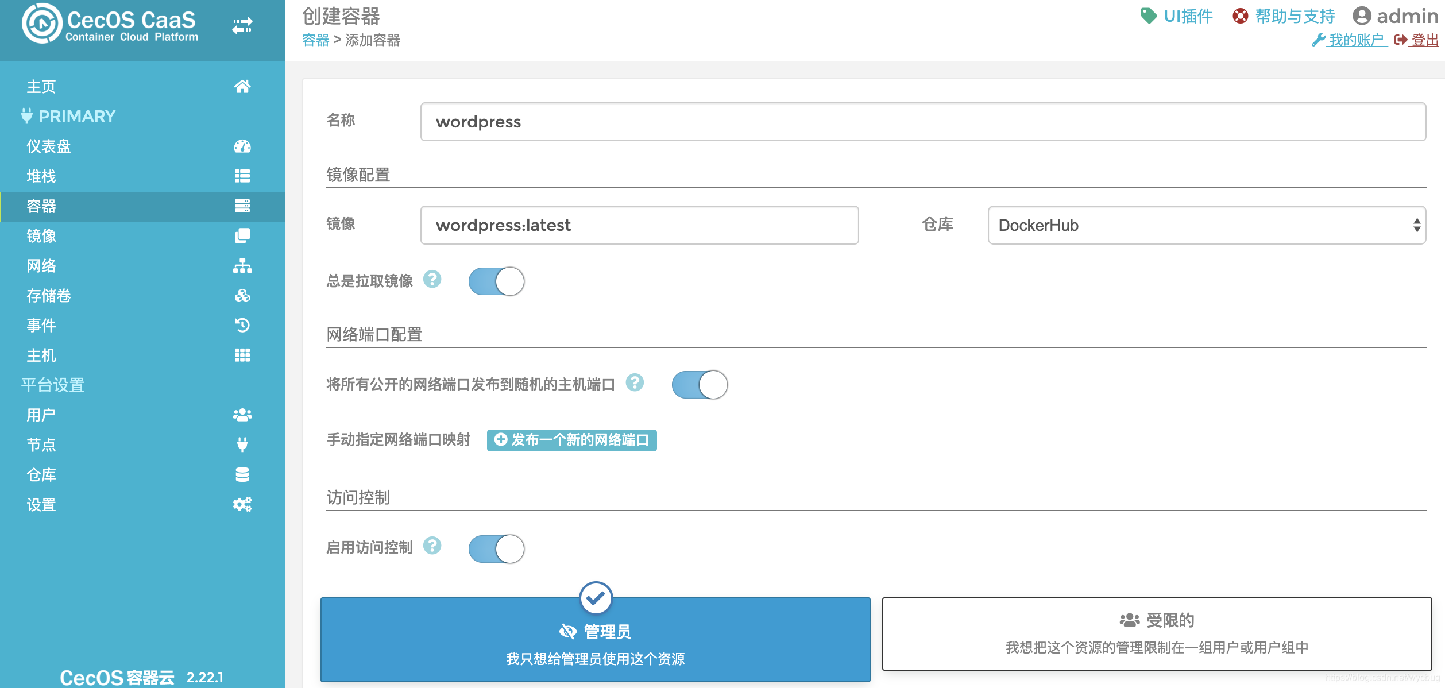
Task: Select the 受限的 ownership option
Action: pos(1157,634)
